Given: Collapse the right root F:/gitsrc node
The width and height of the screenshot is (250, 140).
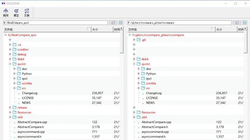Looking at the screenshot, I should [x=130, y=35].
